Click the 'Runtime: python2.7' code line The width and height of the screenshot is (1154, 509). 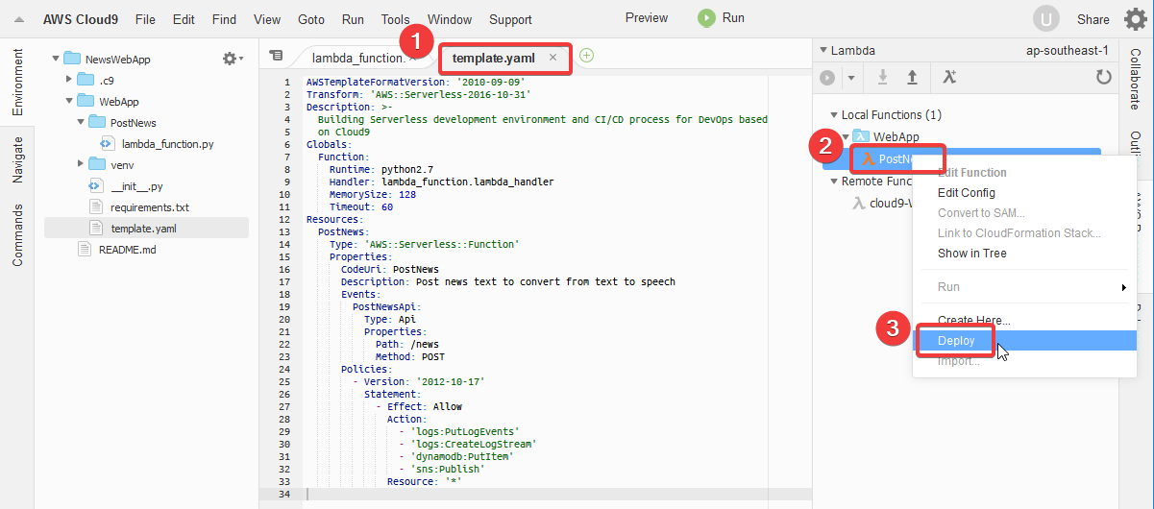382,168
